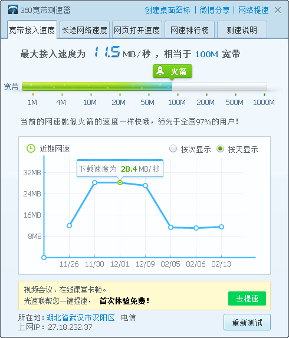289x338 pixels.
Task: Click the 360 speed tester app icon
Action: 13,10
